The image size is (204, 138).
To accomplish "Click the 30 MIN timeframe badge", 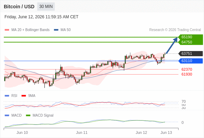I will pos(46,7).
